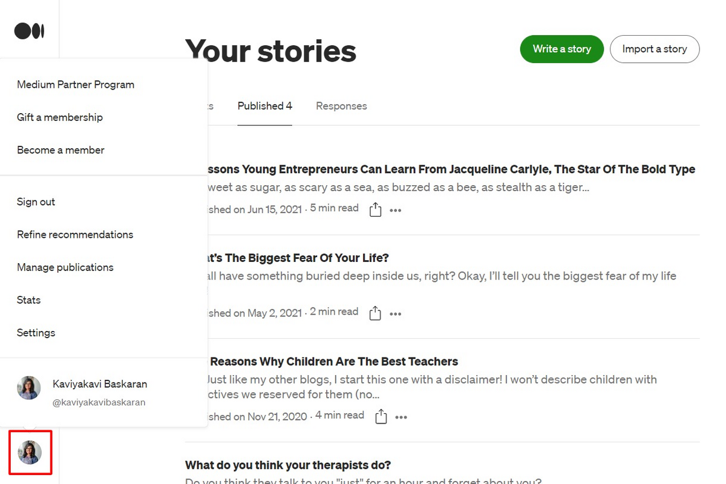Expand more options for Biggest Fear story

pyautogui.click(x=396, y=314)
